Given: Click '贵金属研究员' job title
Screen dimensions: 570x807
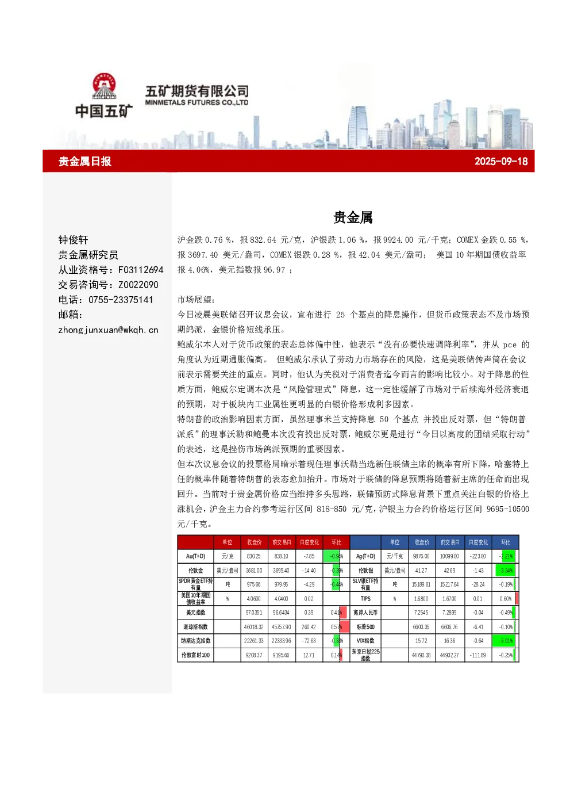Looking at the screenshot, I should tap(88, 255).
